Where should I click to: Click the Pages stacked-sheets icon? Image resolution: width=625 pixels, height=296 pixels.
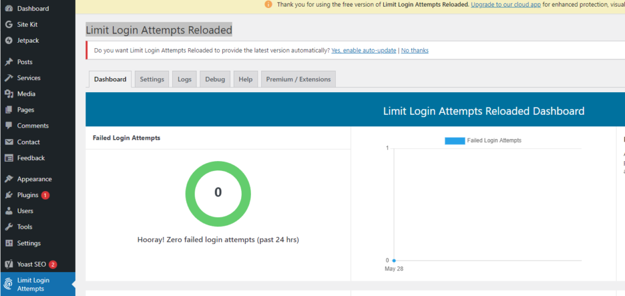point(9,110)
